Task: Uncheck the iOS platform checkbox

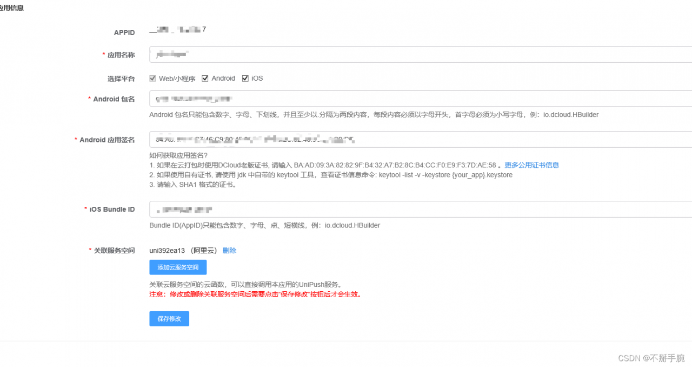Action: [x=245, y=78]
